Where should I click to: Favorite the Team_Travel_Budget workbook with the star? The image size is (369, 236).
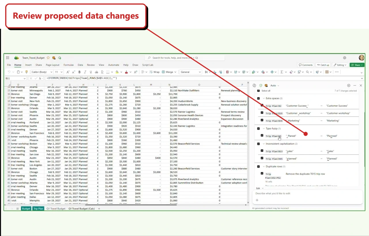click(x=48, y=58)
